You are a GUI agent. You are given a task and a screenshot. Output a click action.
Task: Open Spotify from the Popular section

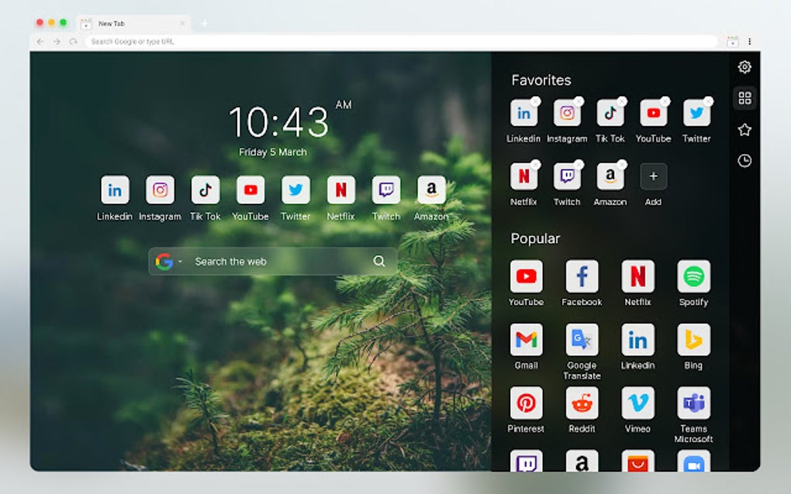pos(693,276)
